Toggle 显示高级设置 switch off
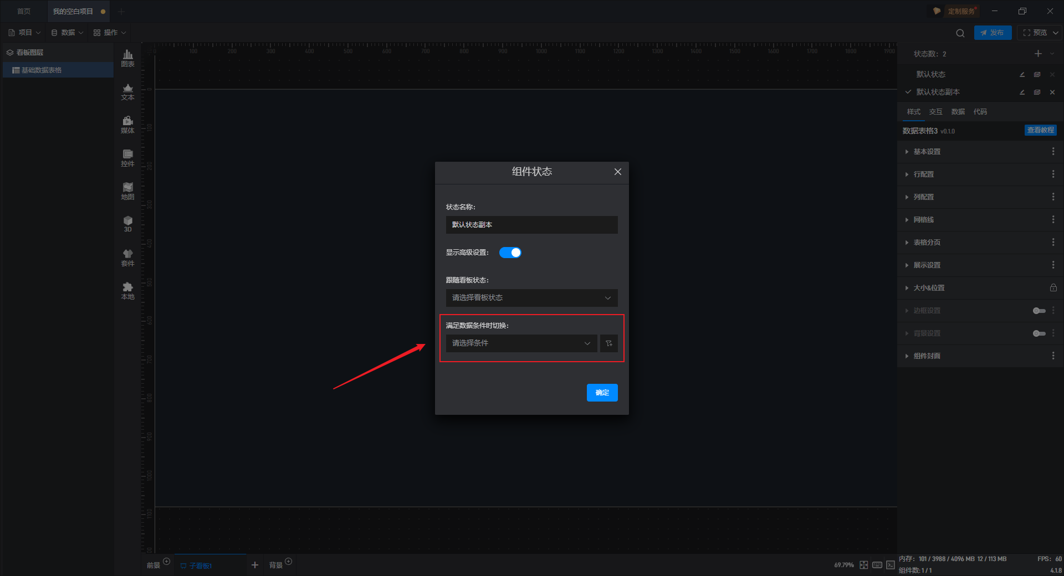The height and width of the screenshot is (576, 1064). point(510,253)
